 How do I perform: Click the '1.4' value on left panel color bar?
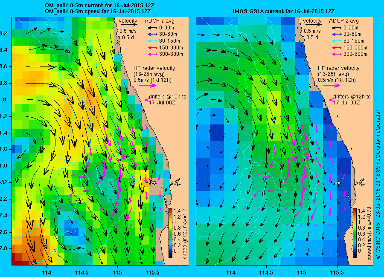[177, 211]
